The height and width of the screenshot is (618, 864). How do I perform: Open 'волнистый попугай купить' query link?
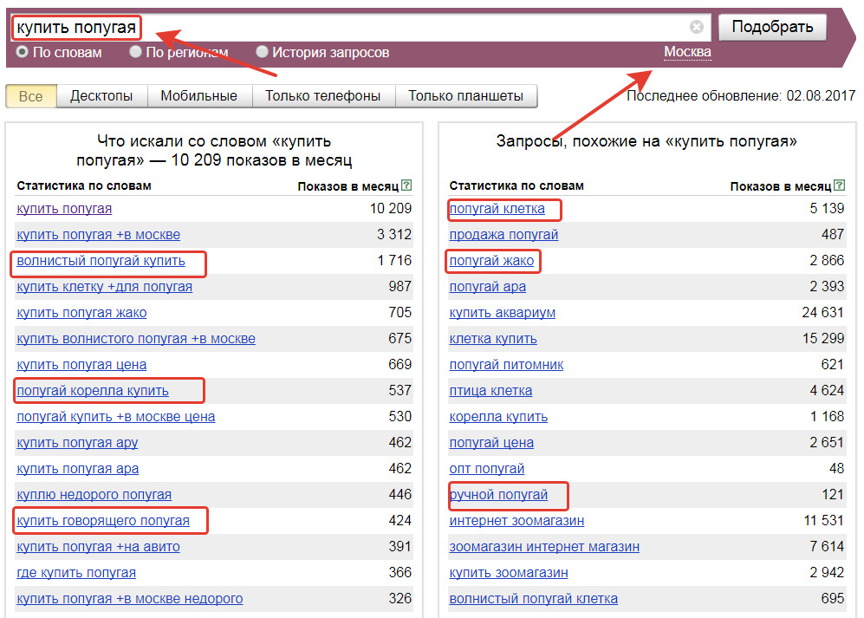click(101, 261)
